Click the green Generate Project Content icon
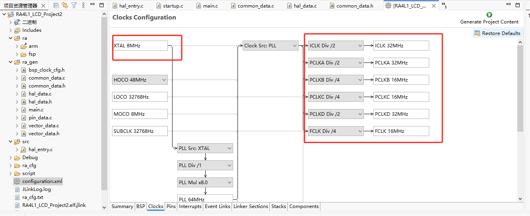The width and height of the screenshot is (530, 216). click(x=489, y=15)
